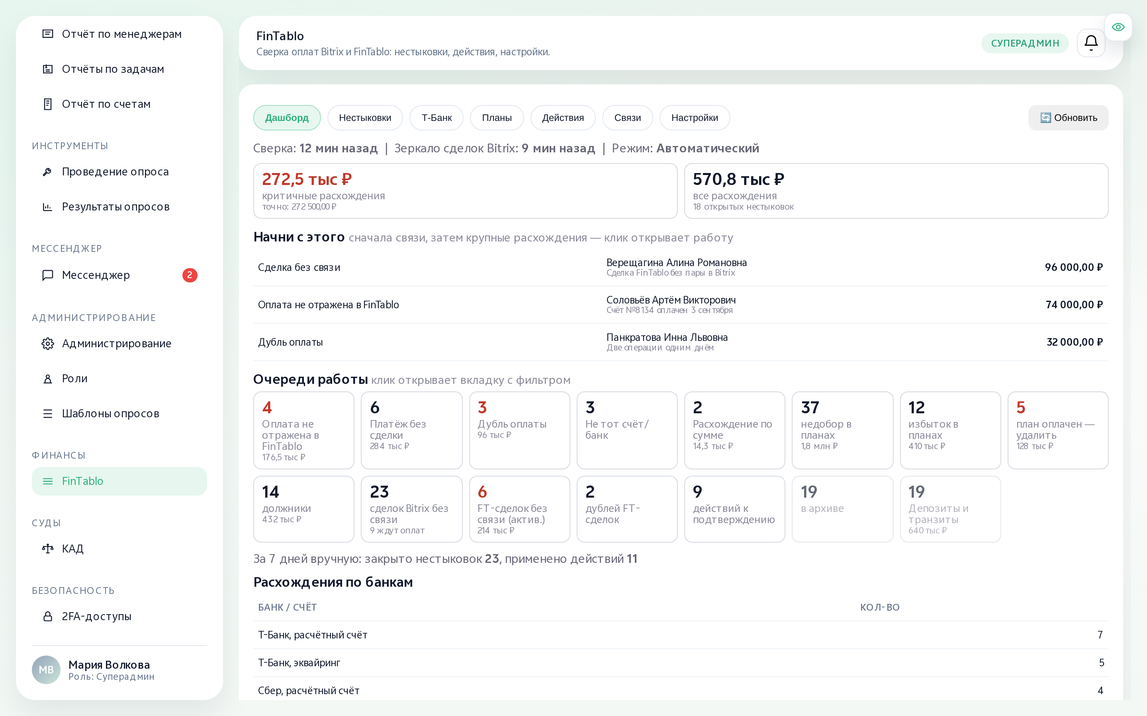Open the Связи tab
The image size is (1147, 716).
pyautogui.click(x=627, y=118)
